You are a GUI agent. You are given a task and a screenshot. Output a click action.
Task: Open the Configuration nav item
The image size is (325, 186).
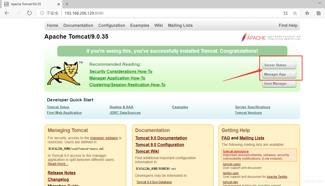(112, 25)
